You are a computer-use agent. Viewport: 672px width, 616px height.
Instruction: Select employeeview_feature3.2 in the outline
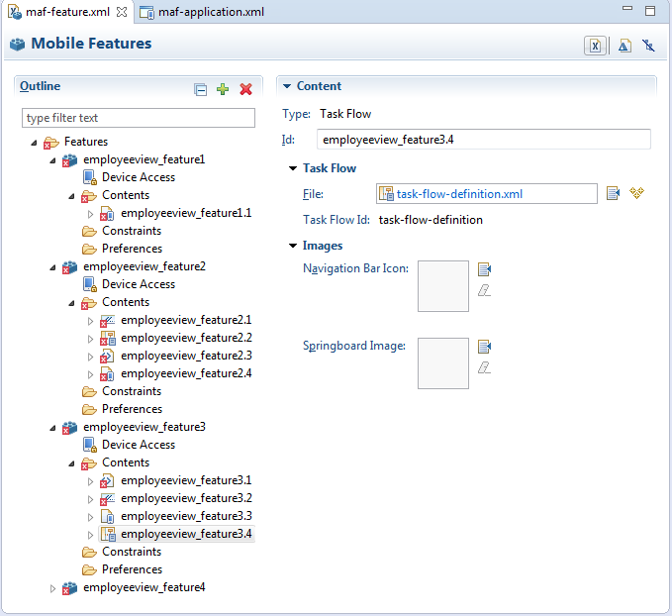186,498
